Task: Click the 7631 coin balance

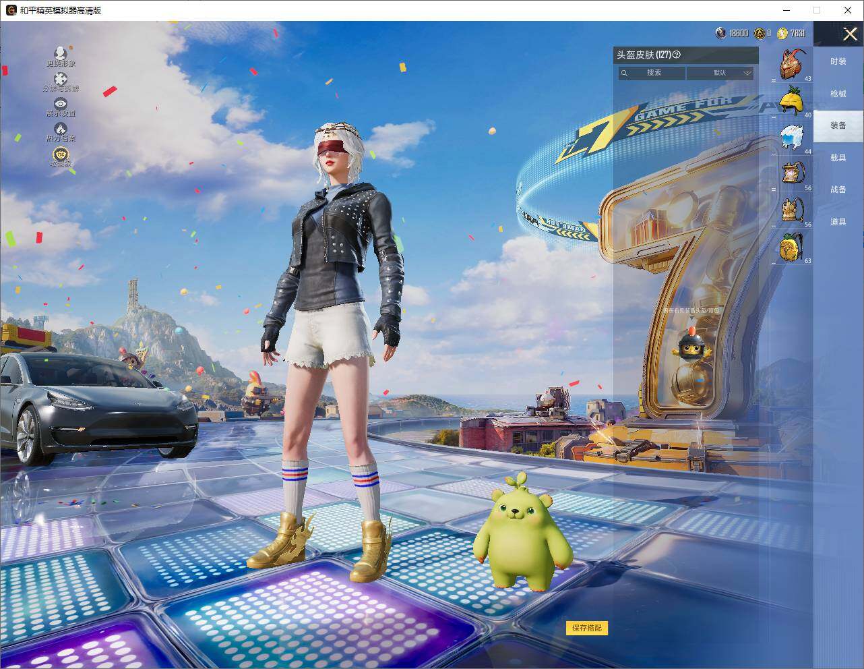Action: (797, 33)
